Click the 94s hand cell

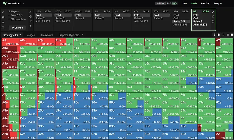[189, 81]
